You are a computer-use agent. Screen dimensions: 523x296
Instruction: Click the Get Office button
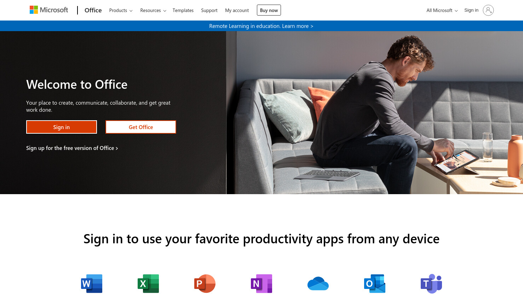pos(141,127)
